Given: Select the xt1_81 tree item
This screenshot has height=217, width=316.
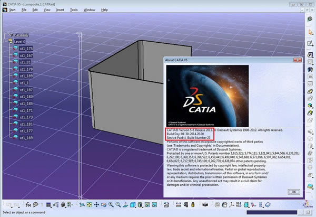Looking at the screenshot, I should [25, 62].
